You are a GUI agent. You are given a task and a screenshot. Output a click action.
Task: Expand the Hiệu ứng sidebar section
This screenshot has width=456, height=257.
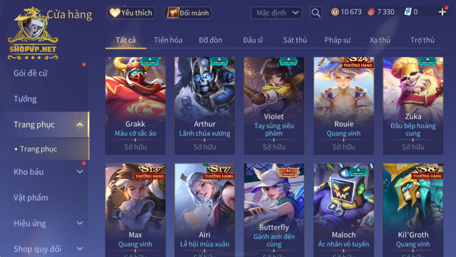(x=80, y=223)
